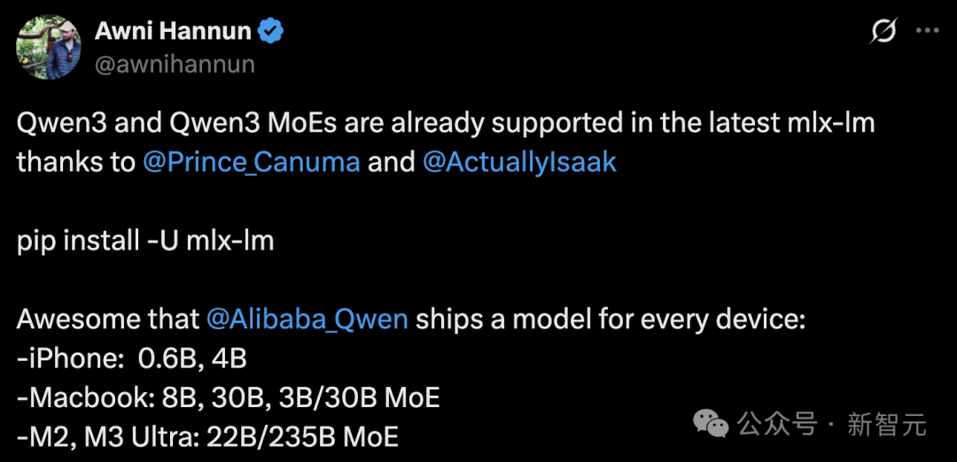The height and width of the screenshot is (462, 957).
Task: Click the -M2, M3 Ultra line
Action: coord(207,437)
